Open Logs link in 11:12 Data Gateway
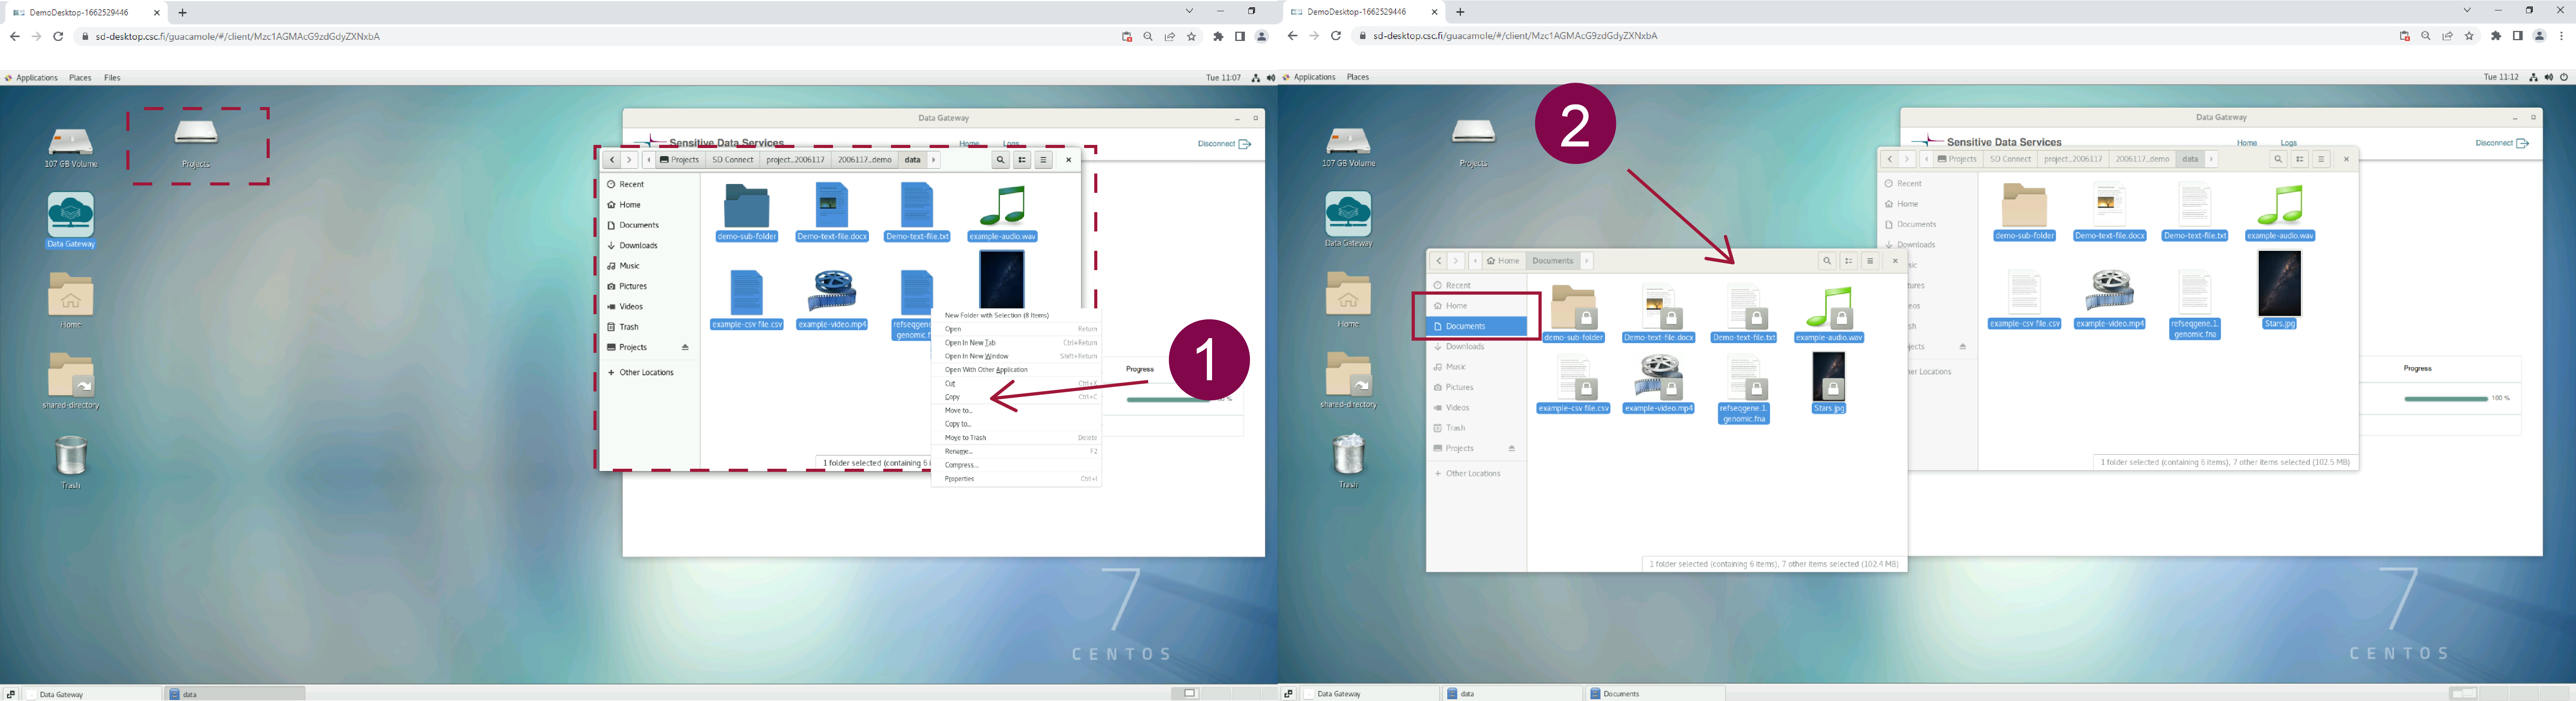Screen dimensions: 2576x701 [x=2288, y=143]
